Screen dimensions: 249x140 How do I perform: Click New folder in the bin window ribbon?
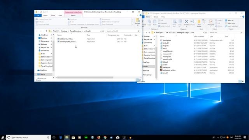(199, 23)
